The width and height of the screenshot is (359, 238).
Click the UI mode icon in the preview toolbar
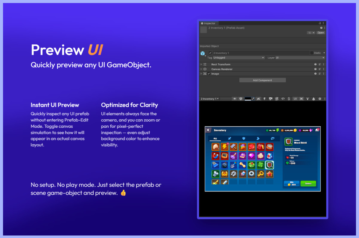pyautogui.click(x=295, y=99)
